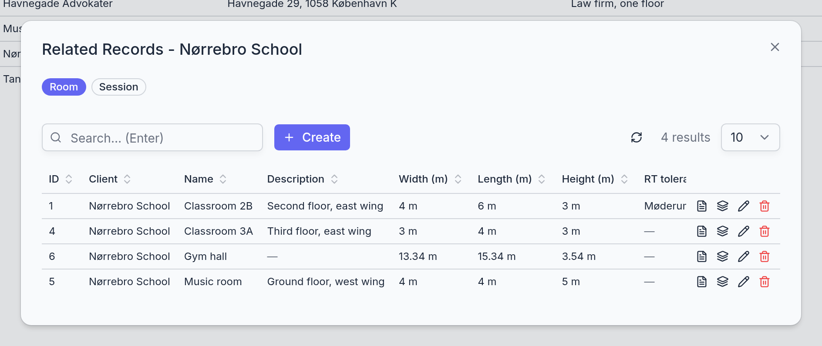Click the "3.54 m" height value
This screenshot has width=822, height=346.
tap(579, 256)
